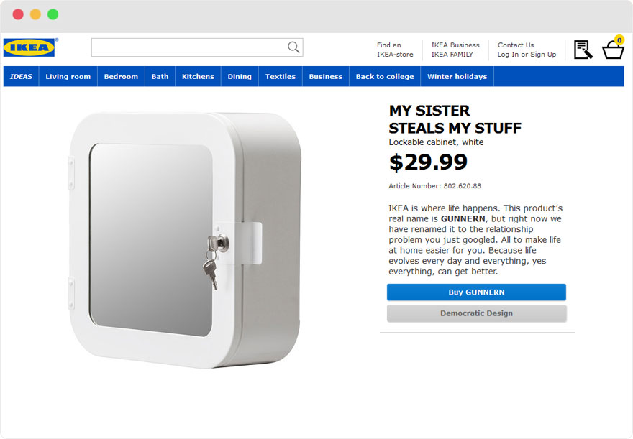633x439 pixels.
Task: Click the Democratic Design button
Action: [x=476, y=313]
